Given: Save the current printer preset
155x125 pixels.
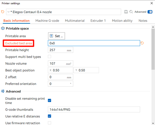Looking at the screenshot, I should point(126,12).
